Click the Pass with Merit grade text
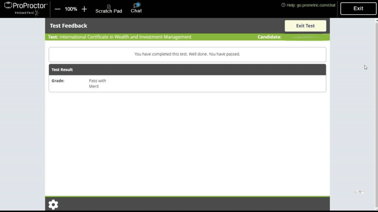This screenshot has width=378, height=212. (97, 83)
